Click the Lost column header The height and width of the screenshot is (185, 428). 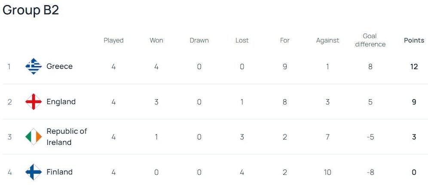click(x=242, y=40)
